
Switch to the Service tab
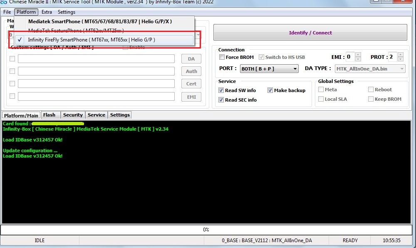(x=97, y=115)
